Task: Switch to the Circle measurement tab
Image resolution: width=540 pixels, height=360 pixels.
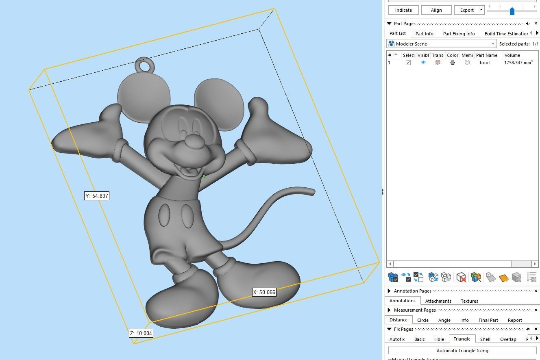Action: click(x=422, y=320)
